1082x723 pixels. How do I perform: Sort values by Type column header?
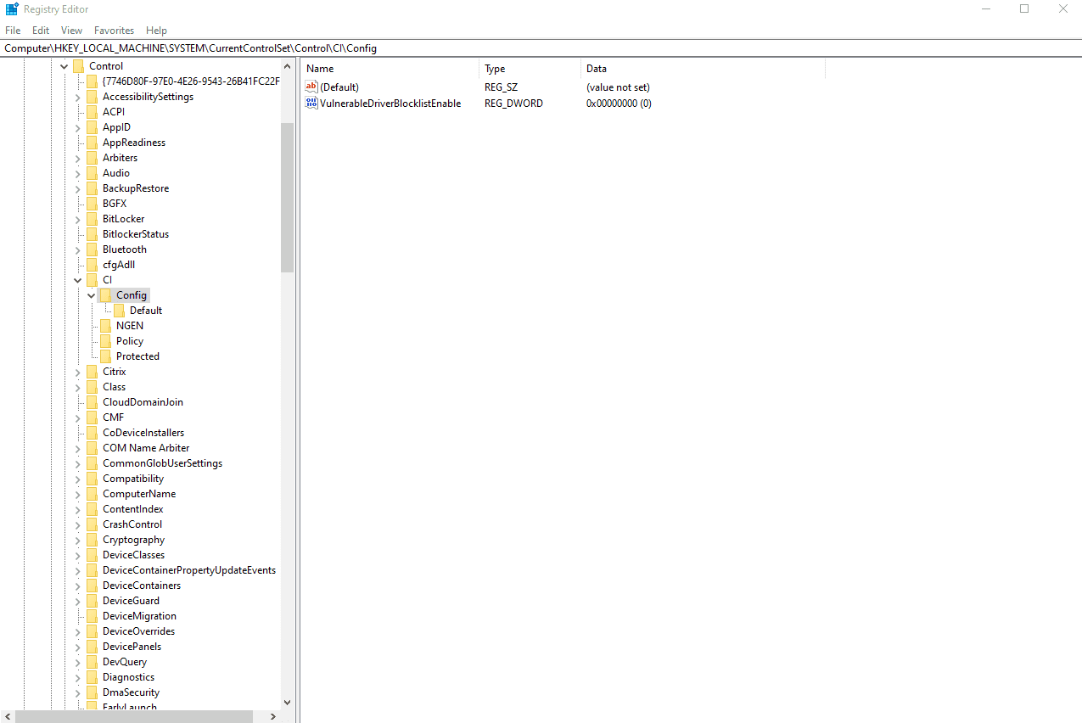[530, 69]
